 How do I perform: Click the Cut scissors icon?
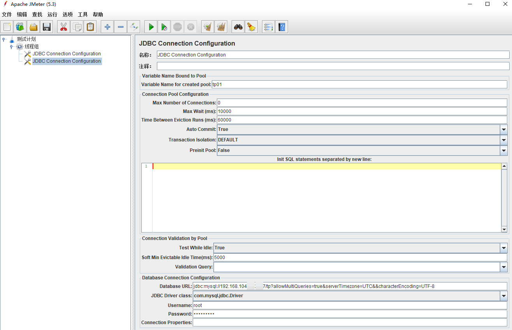(64, 27)
